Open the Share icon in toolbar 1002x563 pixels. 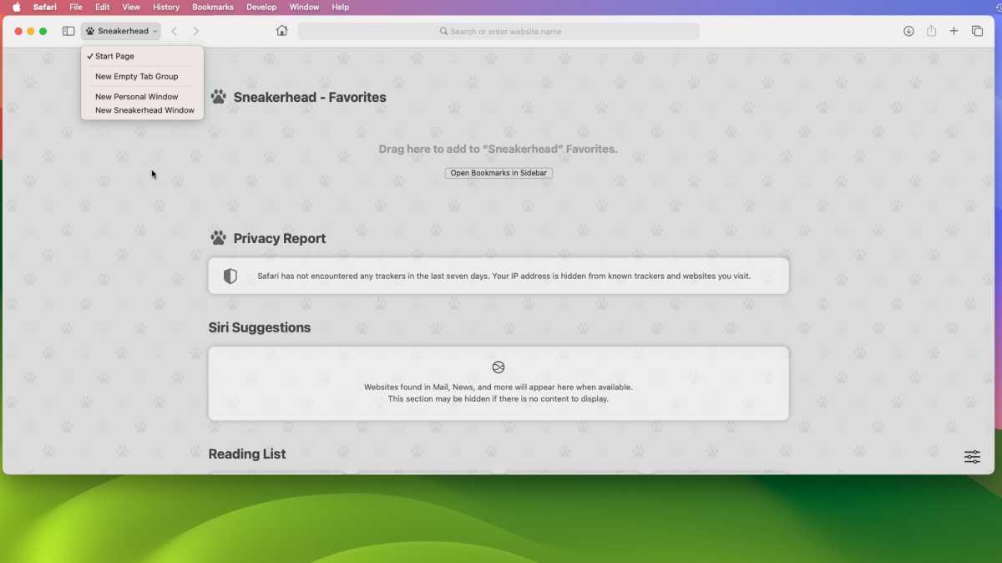point(931,31)
